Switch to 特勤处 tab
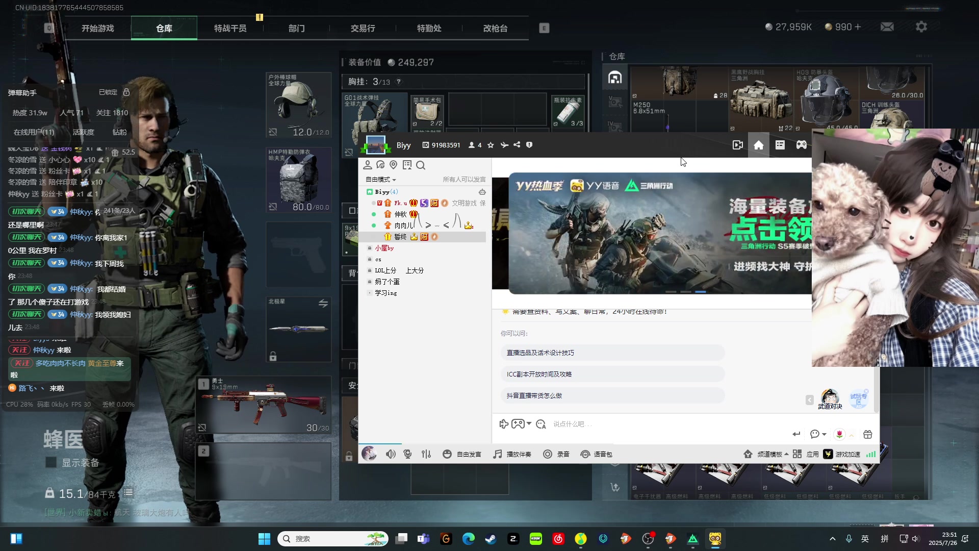The width and height of the screenshot is (979, 551). coord(429,28)
